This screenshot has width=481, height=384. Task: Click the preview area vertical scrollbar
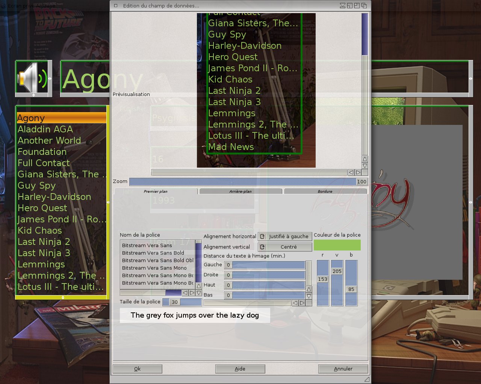pos(365,84)
